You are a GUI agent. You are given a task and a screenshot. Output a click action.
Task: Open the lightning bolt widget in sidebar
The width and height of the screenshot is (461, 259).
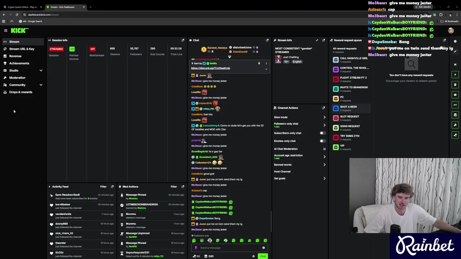click(x=455, y=74)
